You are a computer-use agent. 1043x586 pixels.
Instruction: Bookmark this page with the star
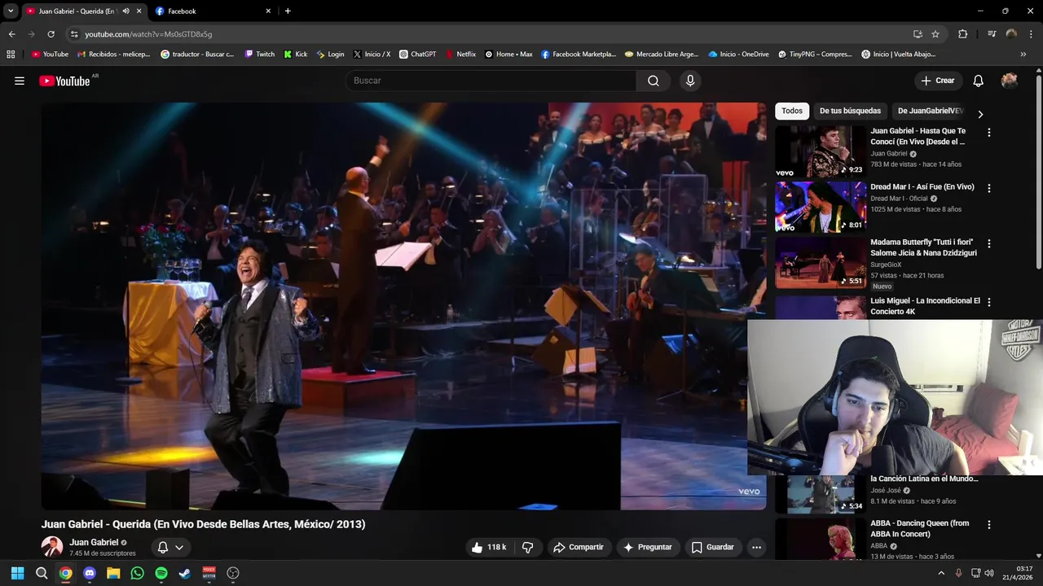935,34
